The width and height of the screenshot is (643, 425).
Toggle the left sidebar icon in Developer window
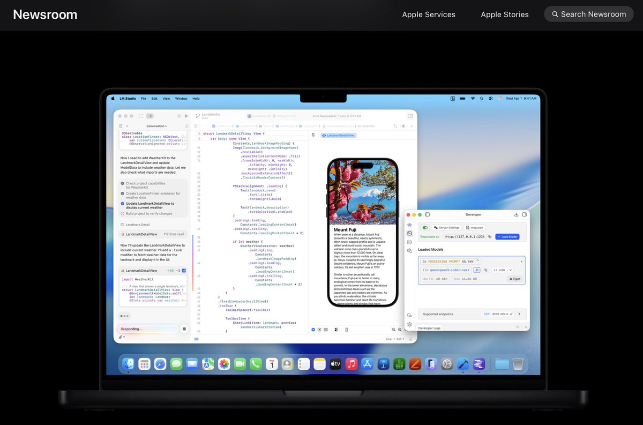[428, 214]
